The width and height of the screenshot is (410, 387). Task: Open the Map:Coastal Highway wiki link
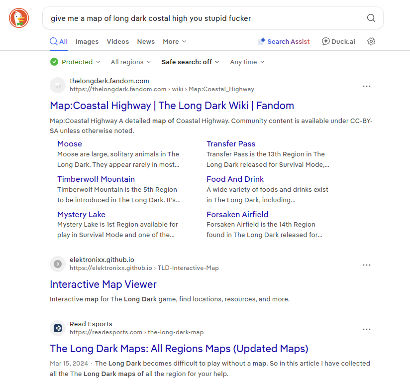pos(172,106)
